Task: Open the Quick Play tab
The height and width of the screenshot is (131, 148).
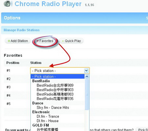Action: tap(71, 41)
